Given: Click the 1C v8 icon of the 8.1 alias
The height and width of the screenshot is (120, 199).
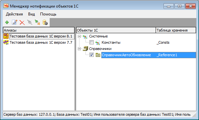Looking at the screenshot, I should [x=6, y=36].
